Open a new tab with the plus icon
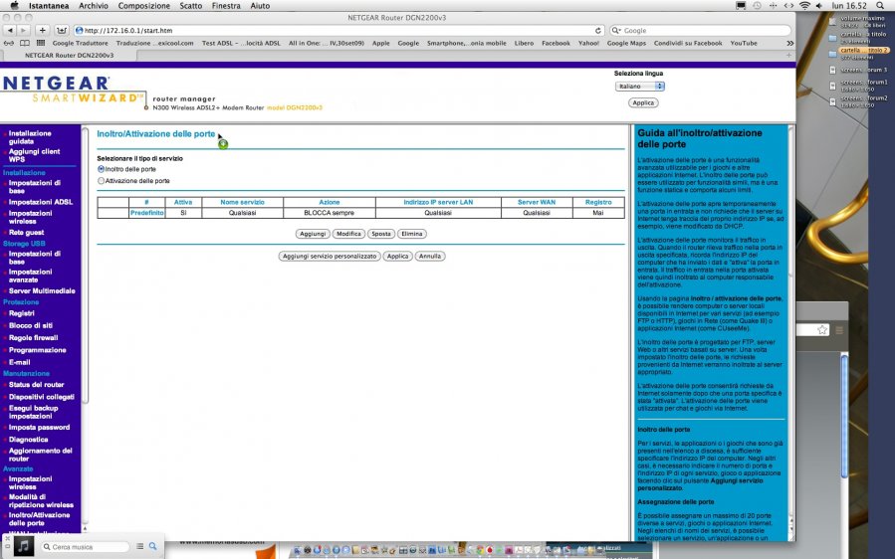The image size is (895, 559). tap(788, 56)
